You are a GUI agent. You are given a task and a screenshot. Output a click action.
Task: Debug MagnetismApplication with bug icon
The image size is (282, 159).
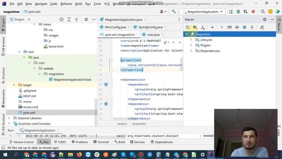238,11
